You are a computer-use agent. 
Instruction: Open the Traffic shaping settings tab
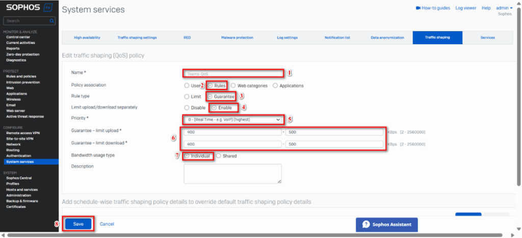137,38
